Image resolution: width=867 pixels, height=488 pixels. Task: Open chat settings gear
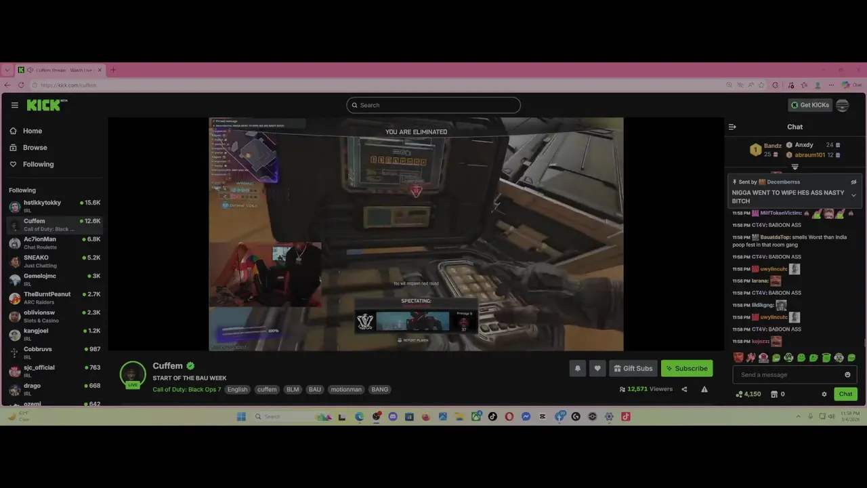click(x=824, y=394)
